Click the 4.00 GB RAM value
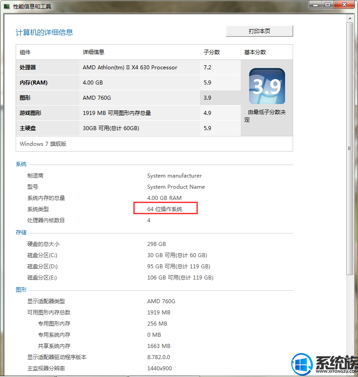 pos(164,198)
